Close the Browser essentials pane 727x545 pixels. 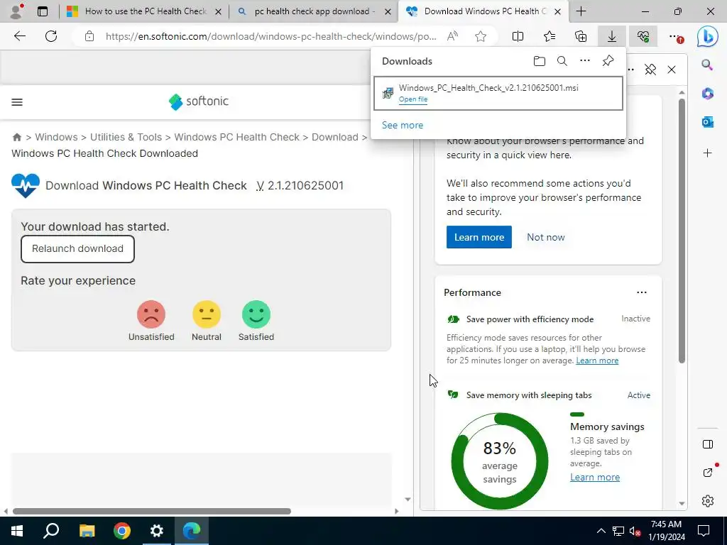pyautogui.click(x=672, y=70)
